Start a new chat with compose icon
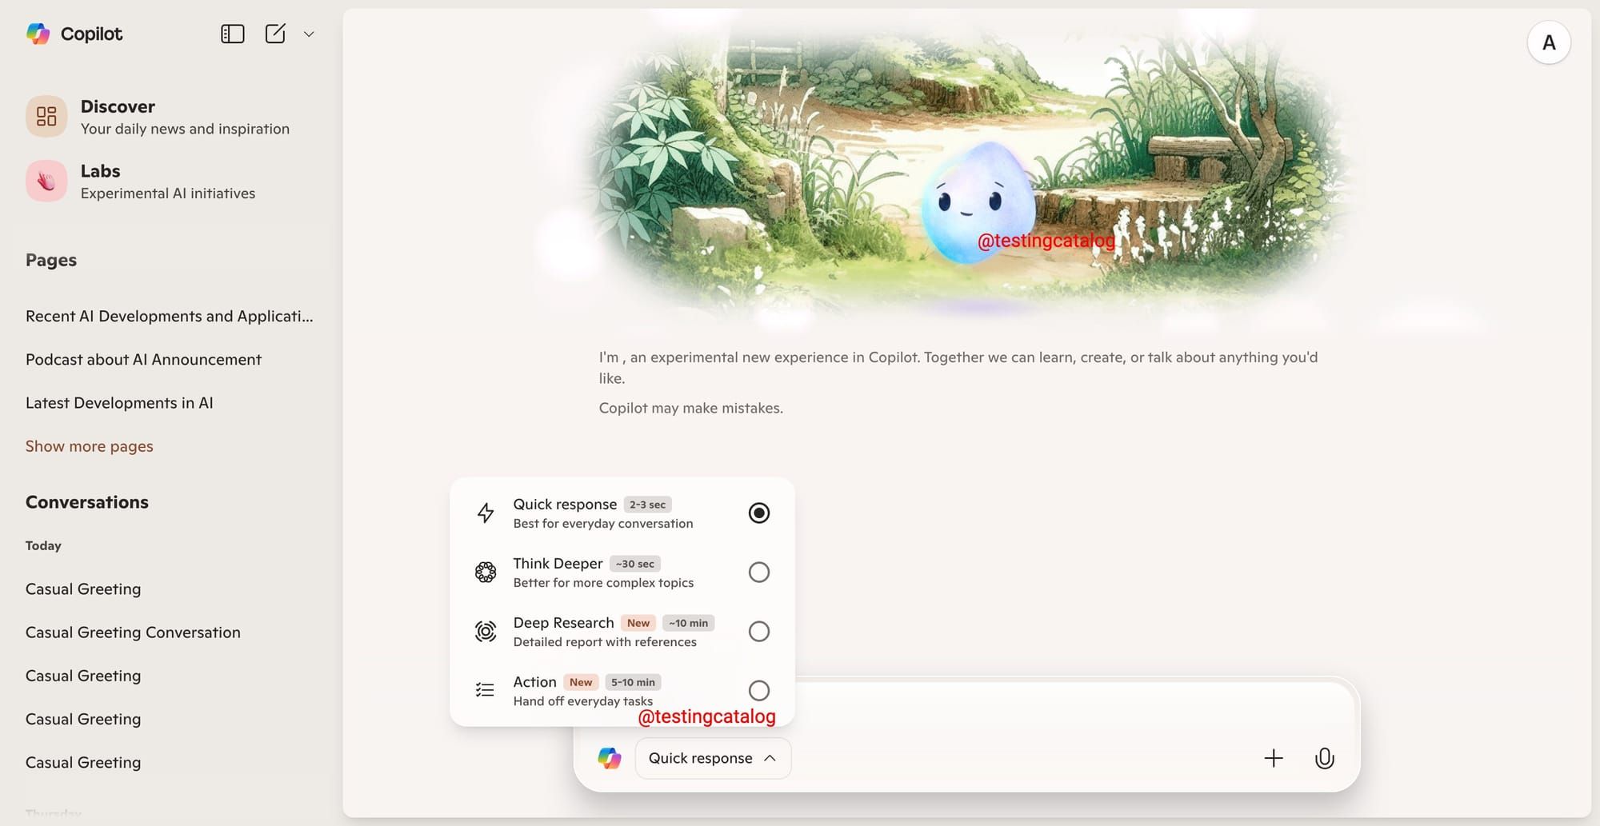Viewport: 1600px width, 826px height. (275, 34)
